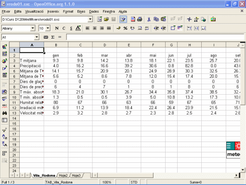Open Font Color picker
The height and width of the screenshot is (185, 246).
(x=78, y=28)
